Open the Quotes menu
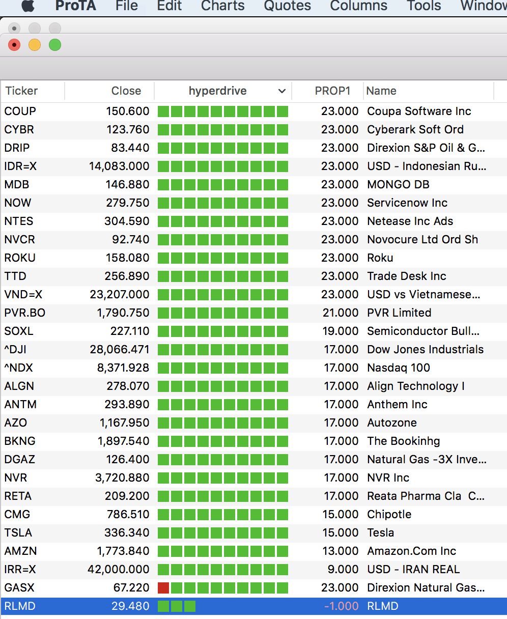 288,6
